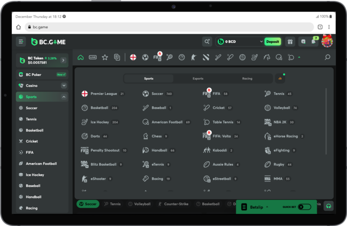Viewport: 347px width, 226px height.
Task: Select the cricket bat icon in sports toolbar
Action: (x=230, y=58)
